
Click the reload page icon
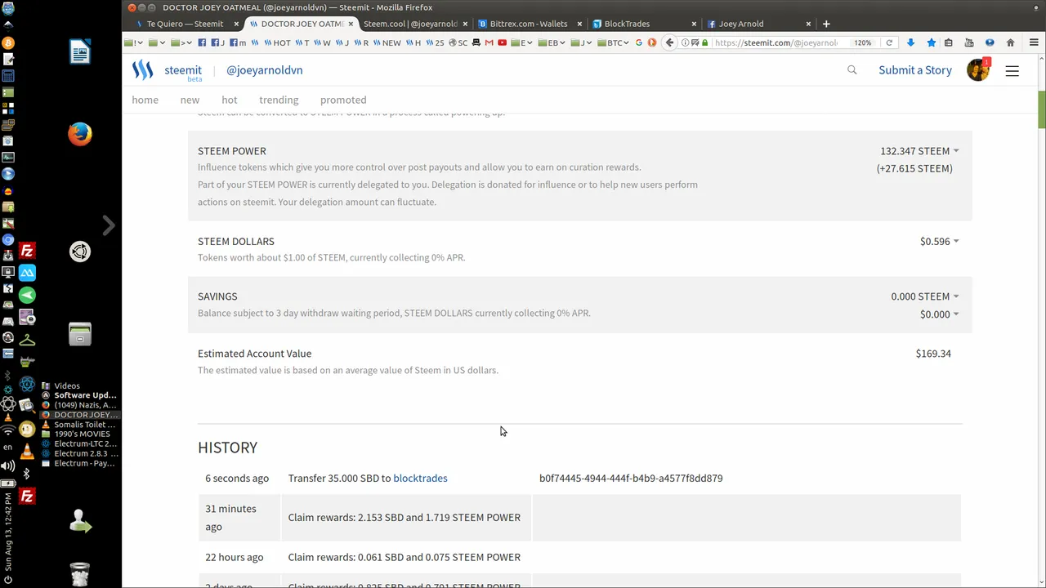[889, 42]
